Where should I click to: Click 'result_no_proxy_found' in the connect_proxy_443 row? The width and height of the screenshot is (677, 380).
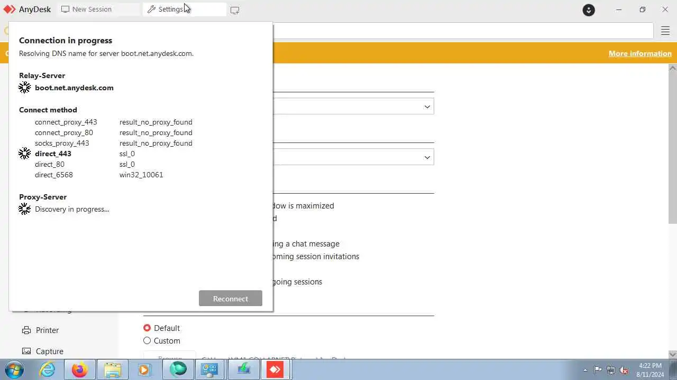pyautogui.click(x=156, y=122)
